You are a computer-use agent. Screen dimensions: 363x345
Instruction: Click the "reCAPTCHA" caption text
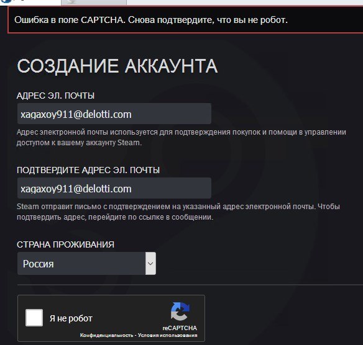tap(180, 328)
